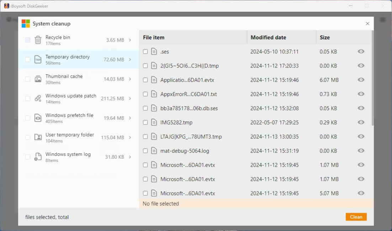Click the Thumbnail cache image icon
Screen dimensions: 392x231
point(38,79)
